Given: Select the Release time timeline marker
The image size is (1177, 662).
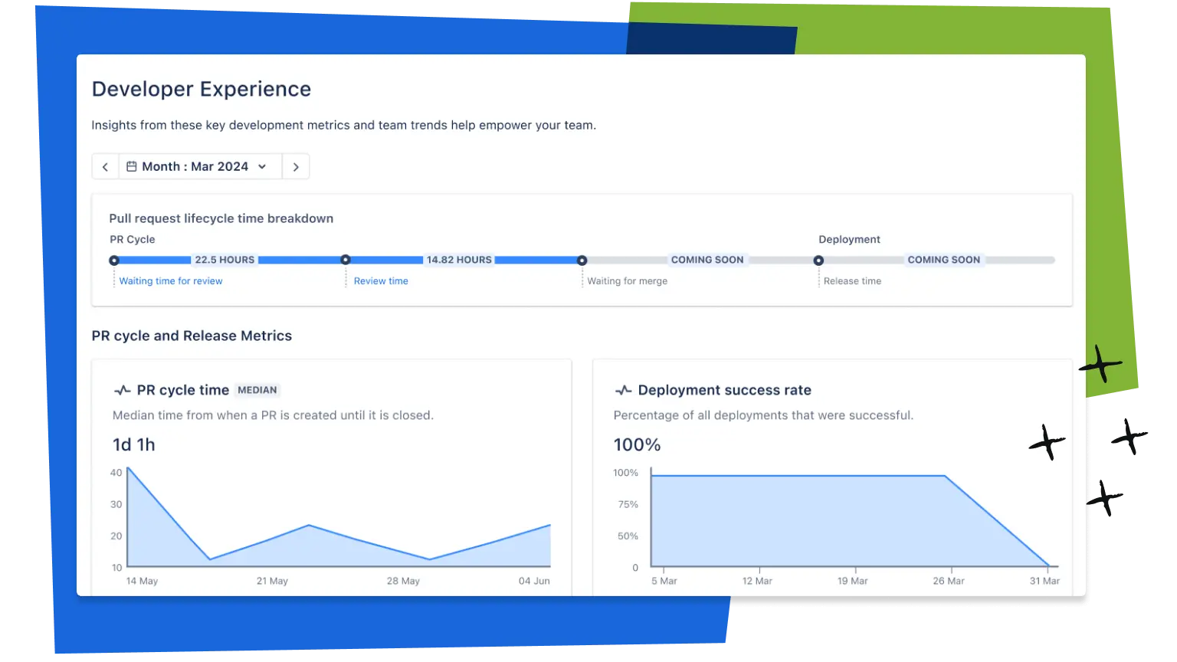Looking at the screenshot, I should [818, 261].
